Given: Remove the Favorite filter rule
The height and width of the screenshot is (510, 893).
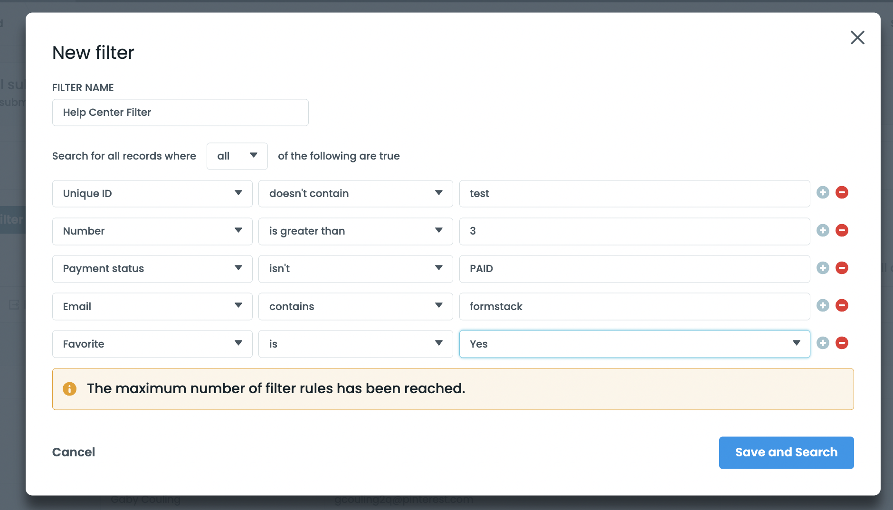Looking at the screenshot, I should (842, 343).
